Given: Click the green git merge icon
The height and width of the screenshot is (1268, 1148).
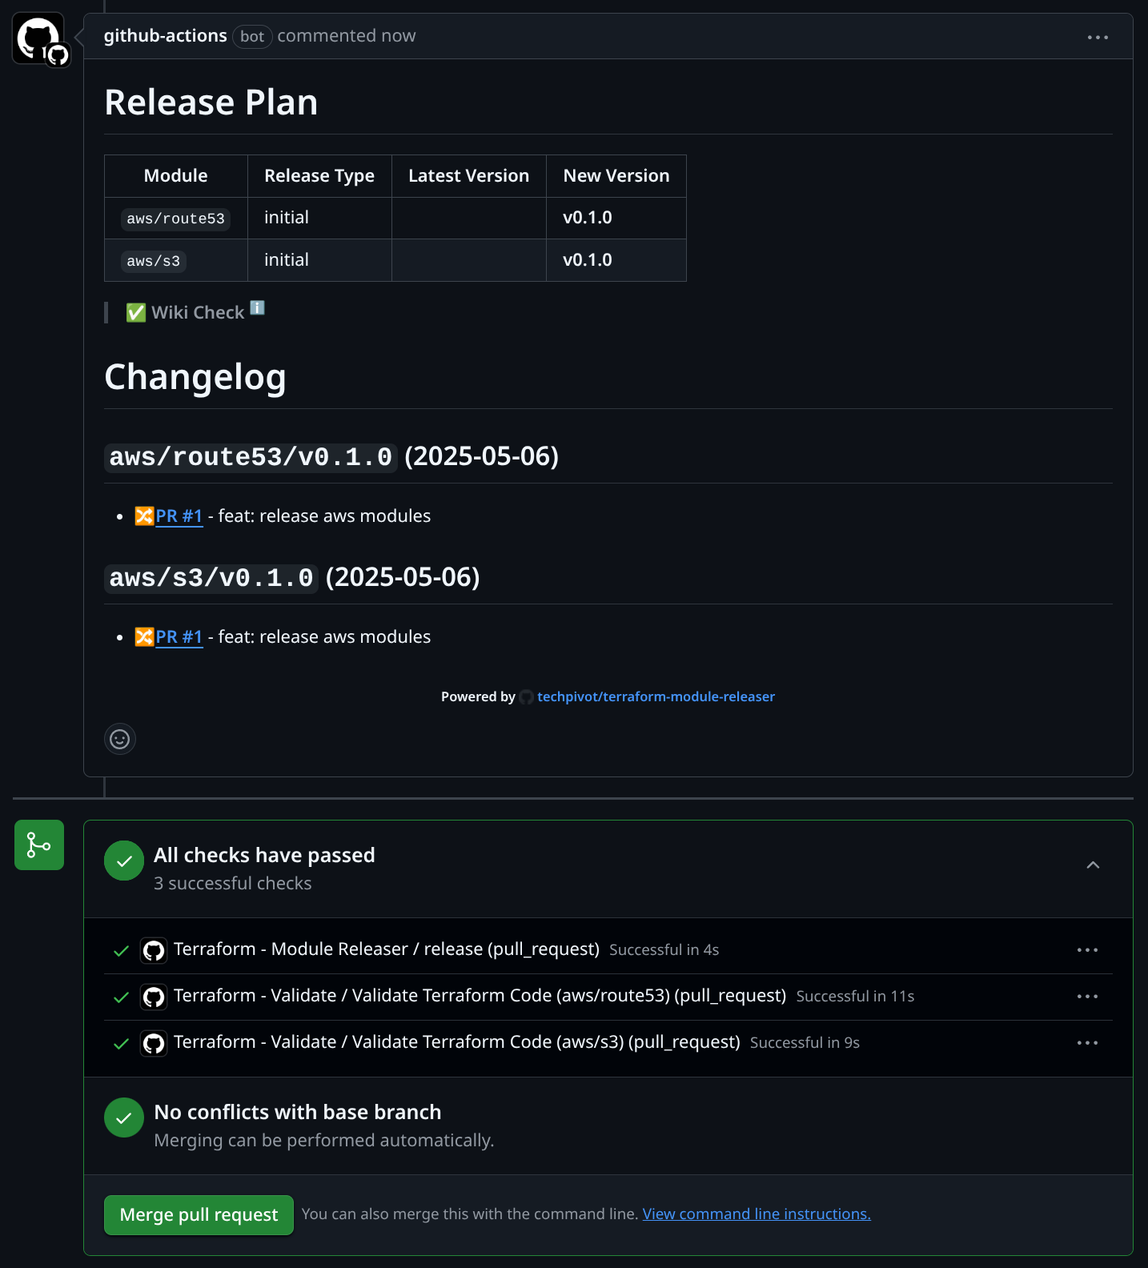Looking at the screenshot, I should (x=39, y=845).
